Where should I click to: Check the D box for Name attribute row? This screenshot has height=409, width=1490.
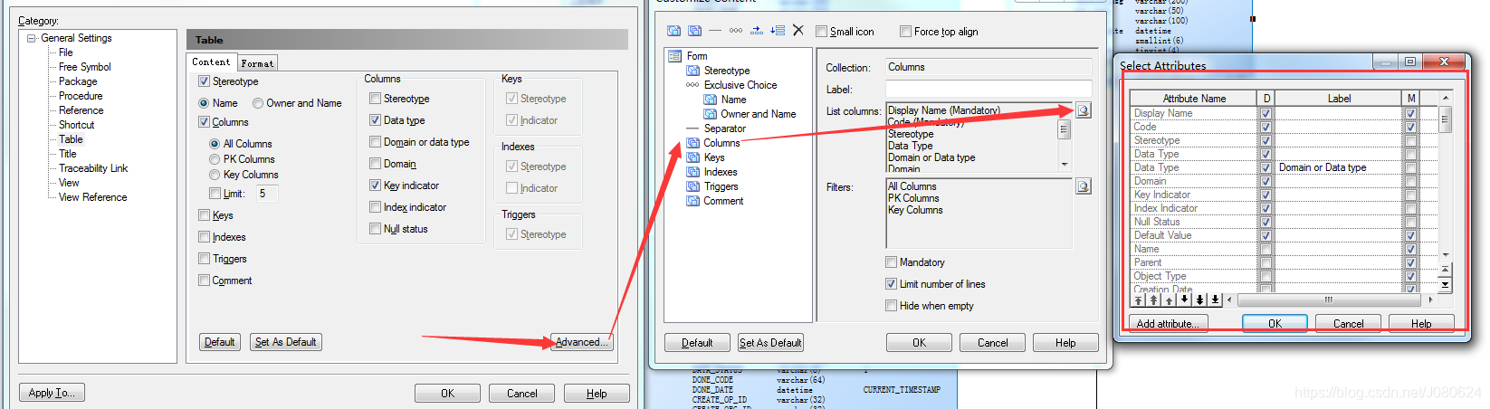pos(1266,249)
